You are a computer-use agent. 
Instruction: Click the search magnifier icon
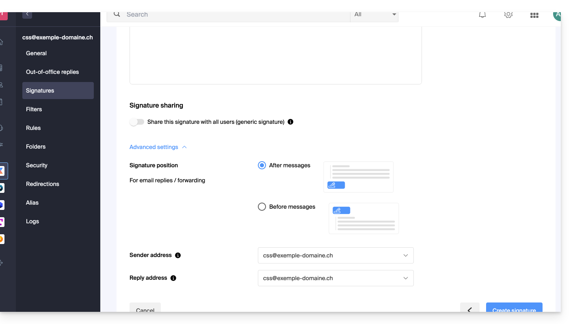click(117, 15)
